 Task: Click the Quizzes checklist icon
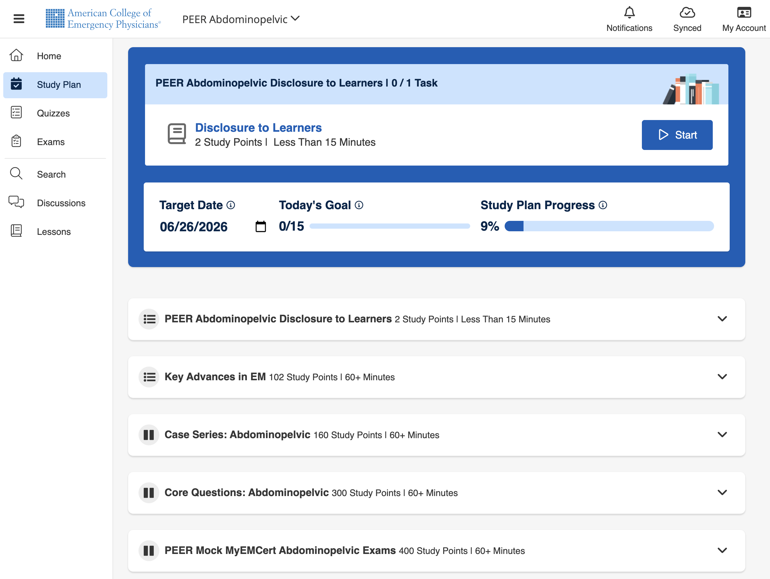pos(16,113)
